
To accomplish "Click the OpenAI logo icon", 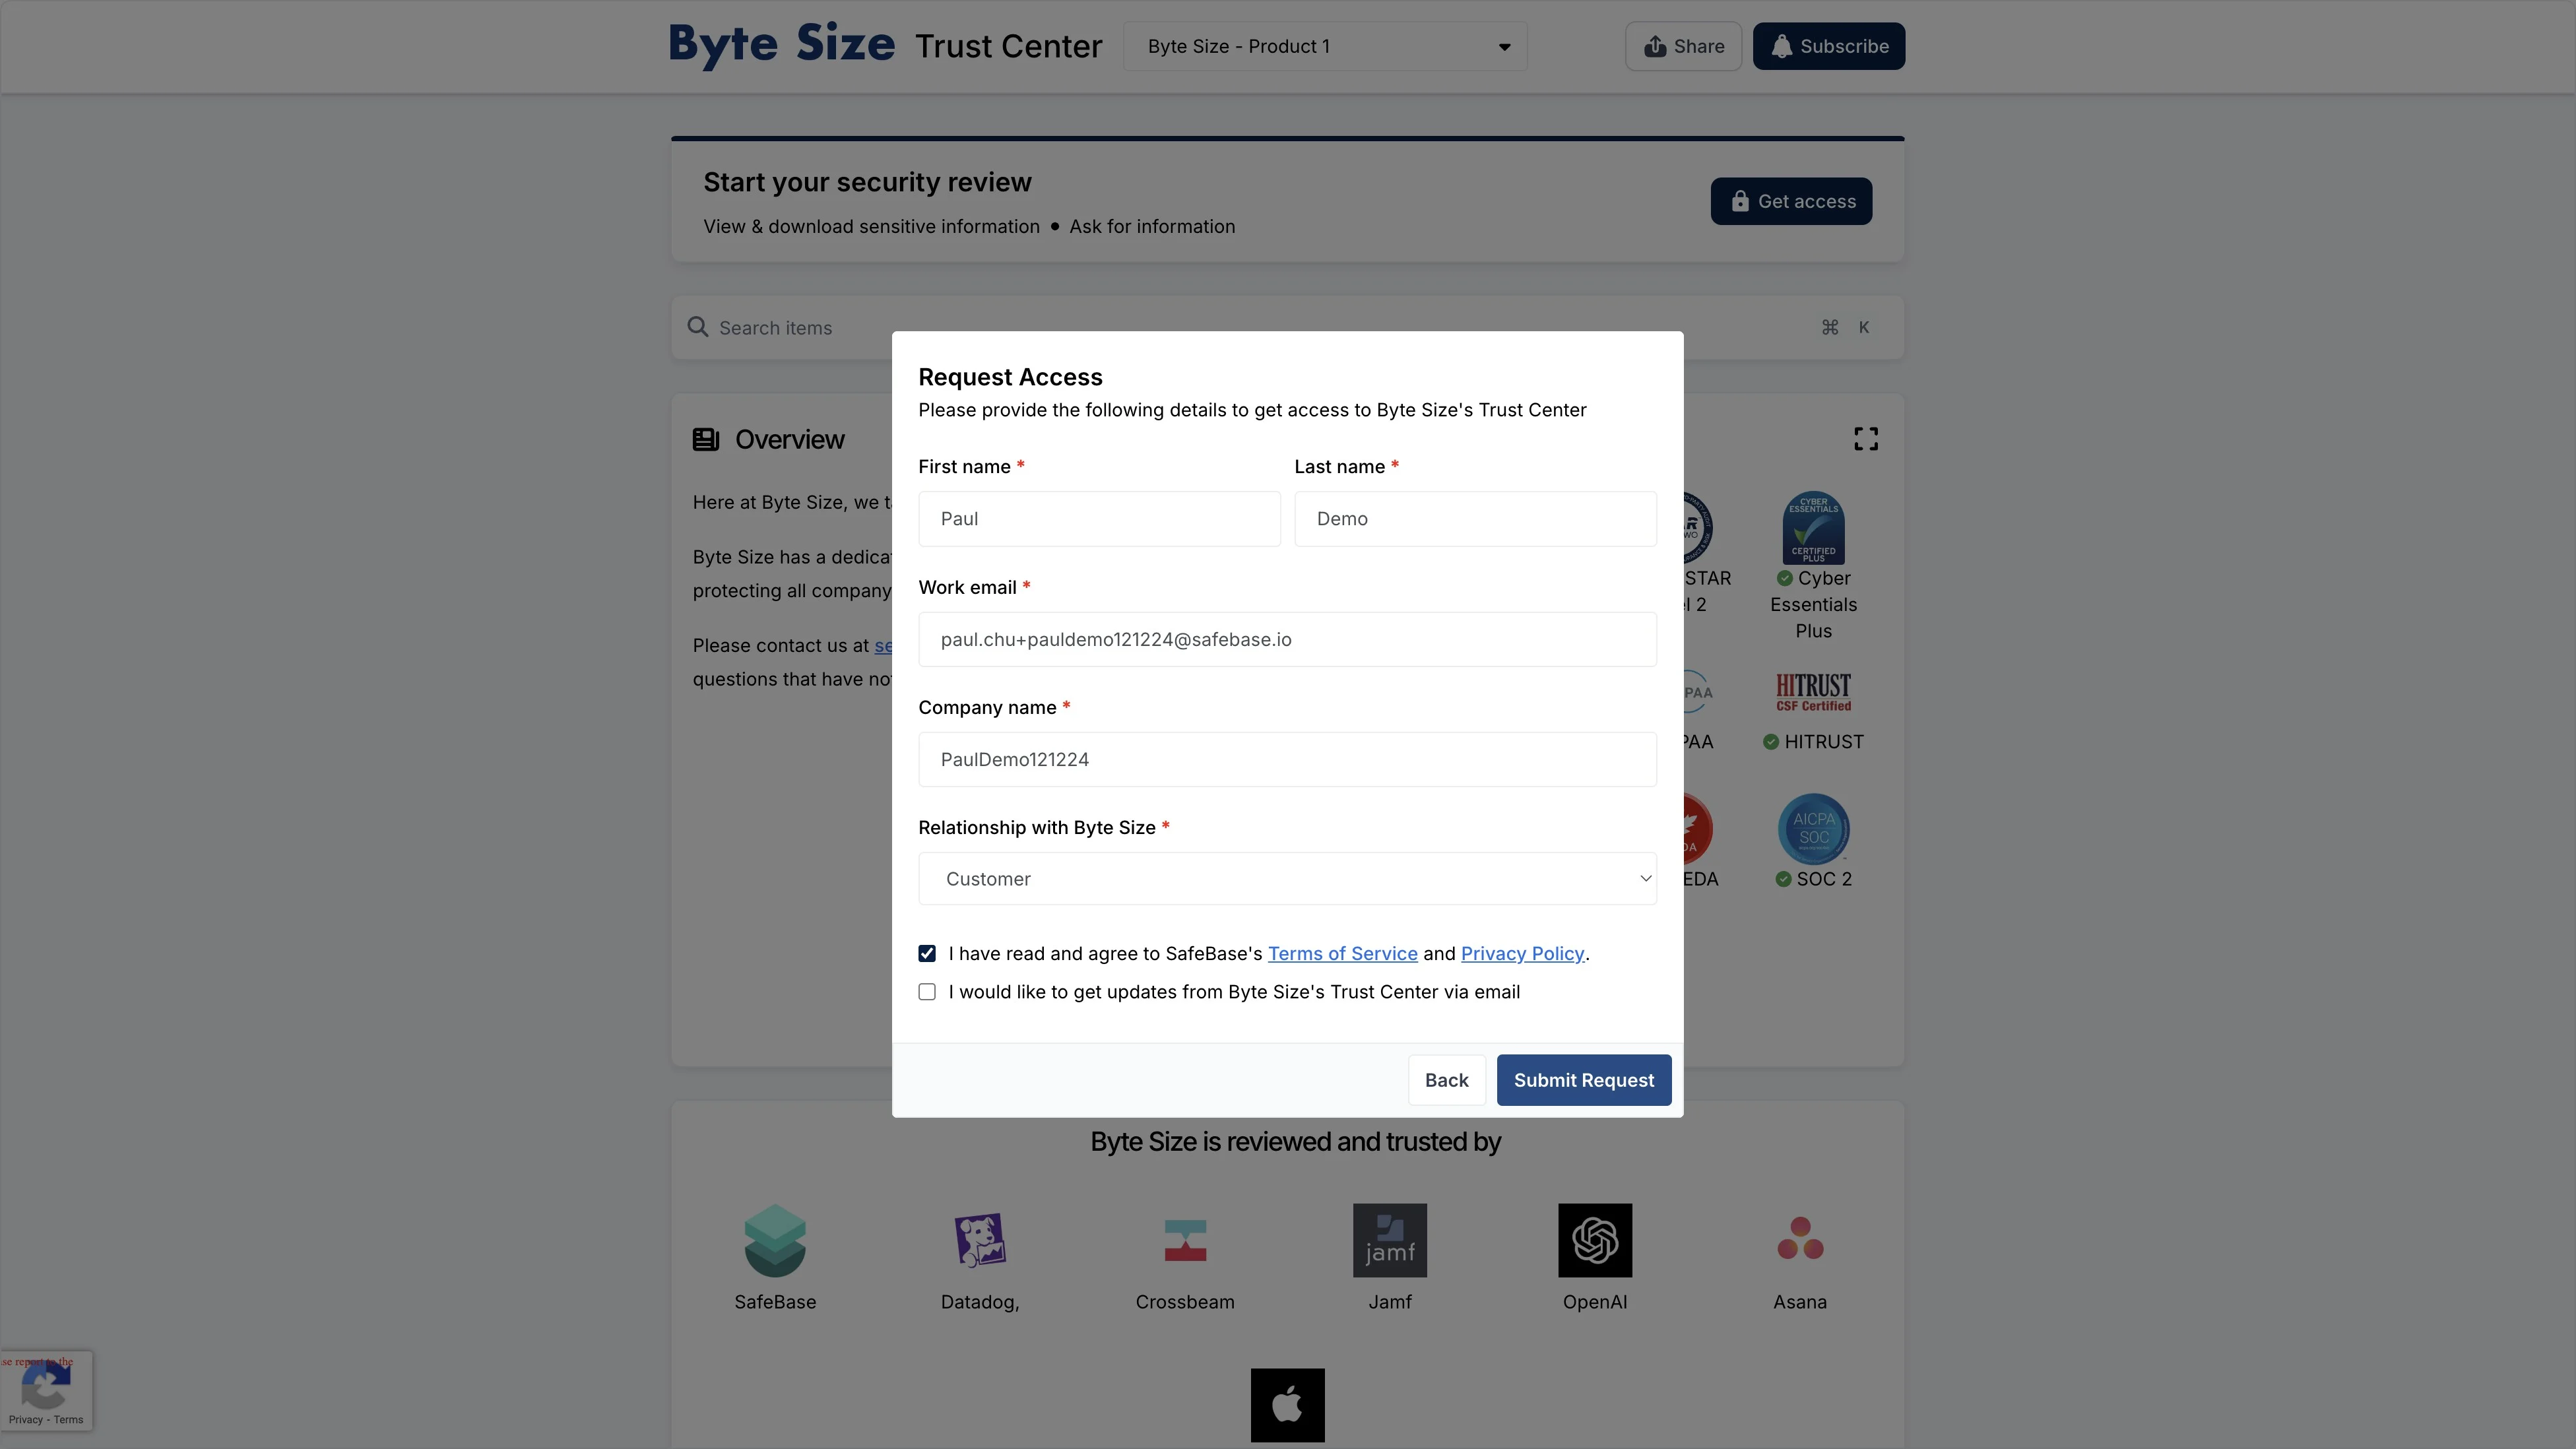I will click(x=1594, y=1240).
